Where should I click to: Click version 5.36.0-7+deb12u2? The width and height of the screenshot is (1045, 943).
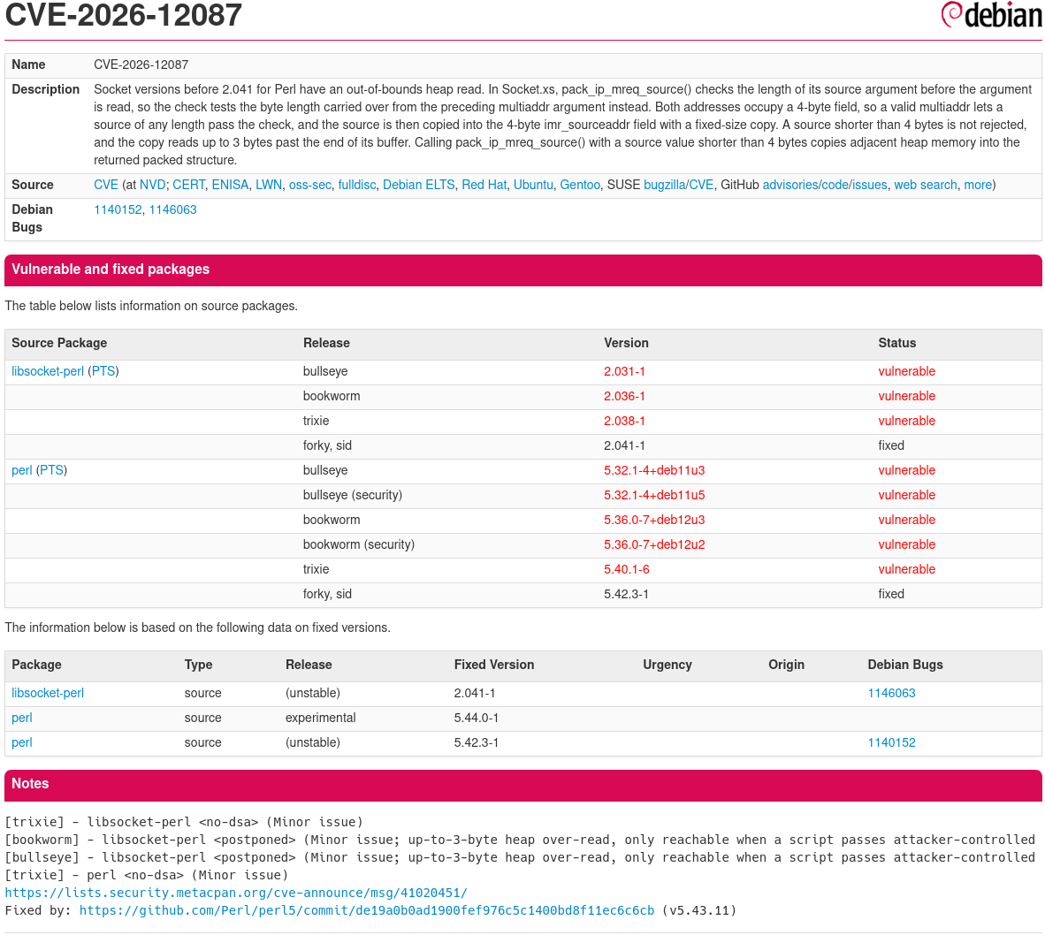(654, 544)
